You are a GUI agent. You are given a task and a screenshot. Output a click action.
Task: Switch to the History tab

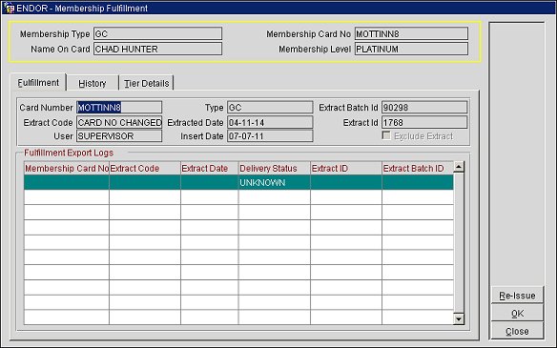coord(93,83)
